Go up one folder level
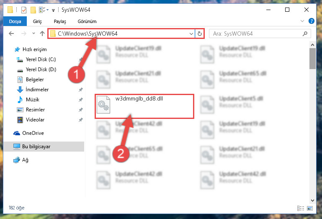 pyautogui.click(x=42, y=33)
